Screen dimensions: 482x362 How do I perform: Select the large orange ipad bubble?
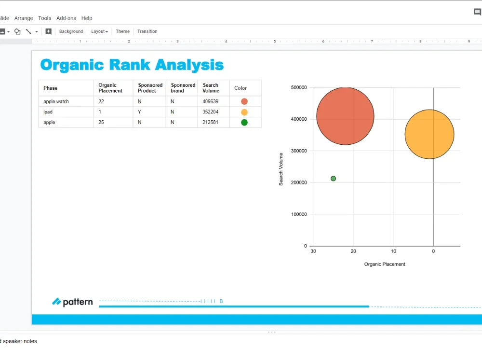click(429, 134)
